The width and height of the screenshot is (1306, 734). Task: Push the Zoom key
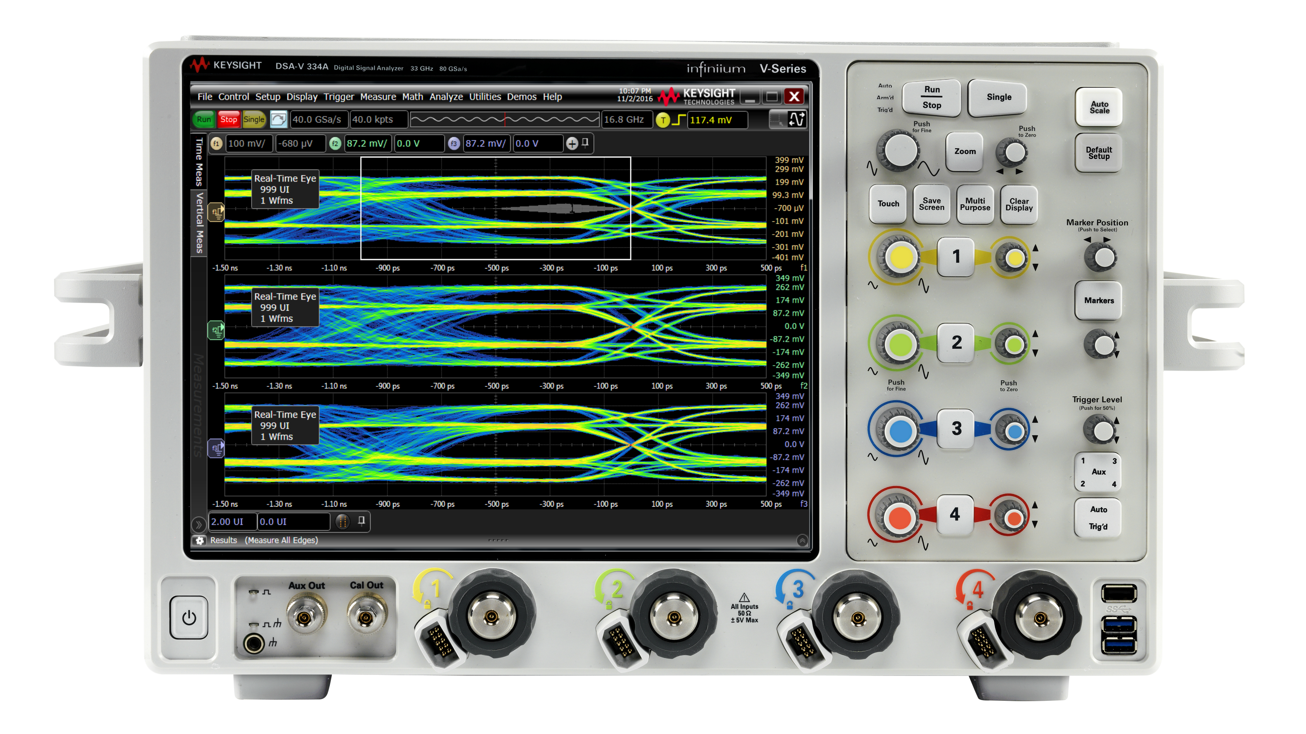(x=965, y=151)
